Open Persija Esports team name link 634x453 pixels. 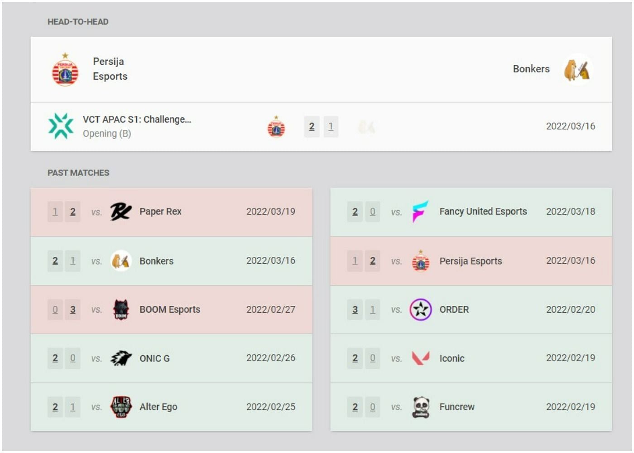[110, 69]
